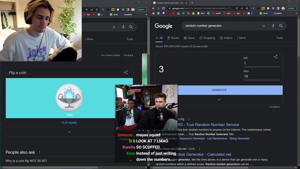
Task: Select the random number generator browser tab
Action: 170,3
